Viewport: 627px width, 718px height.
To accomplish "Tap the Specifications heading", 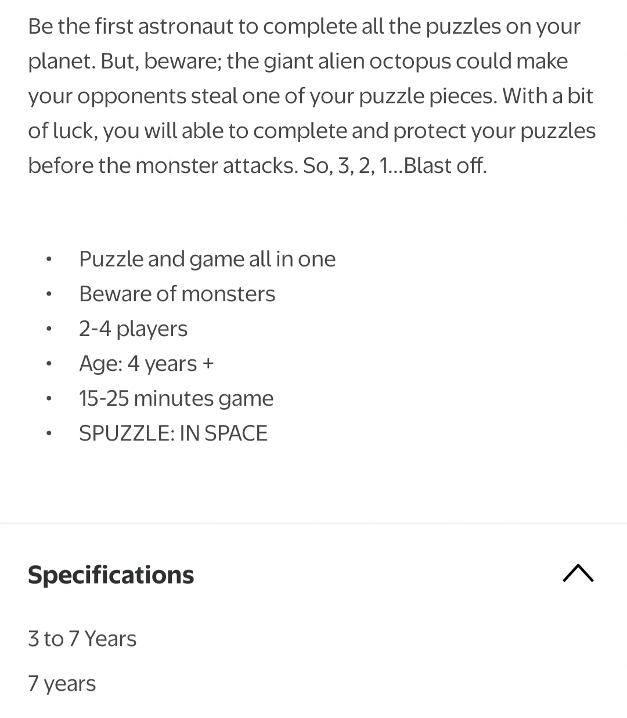I will pyautogui.click(x=111, y=575).
